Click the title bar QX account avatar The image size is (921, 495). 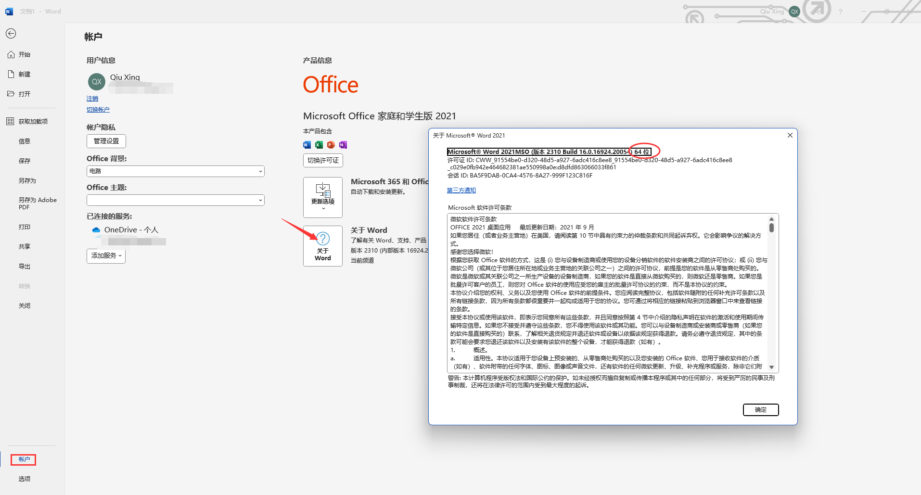pos(794,12)
